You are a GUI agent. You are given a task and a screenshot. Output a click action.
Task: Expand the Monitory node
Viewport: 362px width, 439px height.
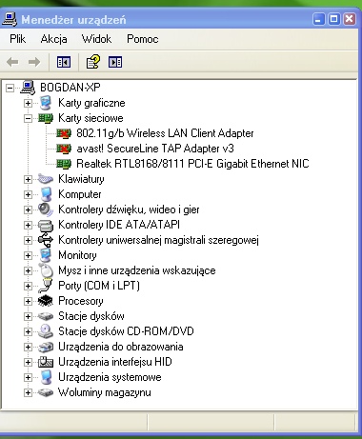pyautogui.click(x=28, y=255)
